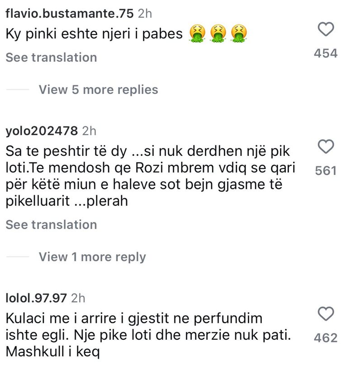The width and height of the screenshot is (355, 365).
Task: Open lolol.97.97's profile
Action: 36,298
